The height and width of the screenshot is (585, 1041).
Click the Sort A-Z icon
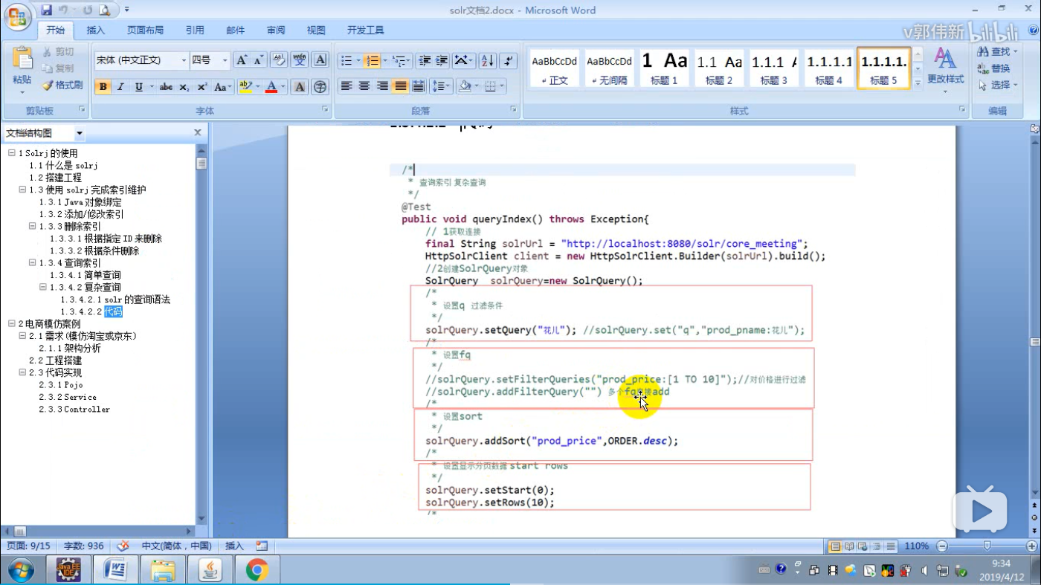(x=487, y=60)
